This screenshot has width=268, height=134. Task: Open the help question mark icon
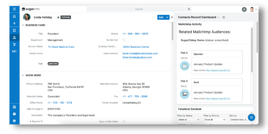pyautogui.click(x=14, y=114)
